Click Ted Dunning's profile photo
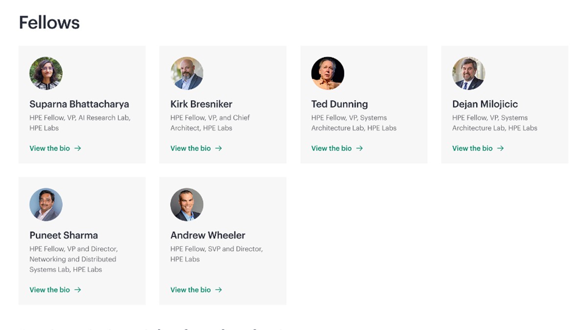This screenshot has height=330, width=587. click(328, 73)
